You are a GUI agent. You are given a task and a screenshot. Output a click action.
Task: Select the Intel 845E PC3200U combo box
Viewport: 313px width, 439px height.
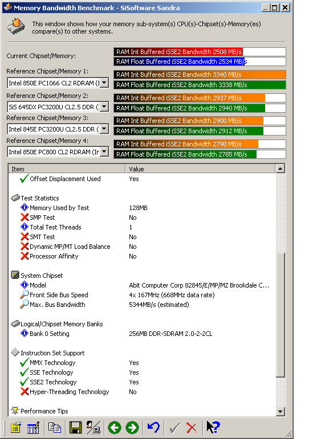coord(58,129)
